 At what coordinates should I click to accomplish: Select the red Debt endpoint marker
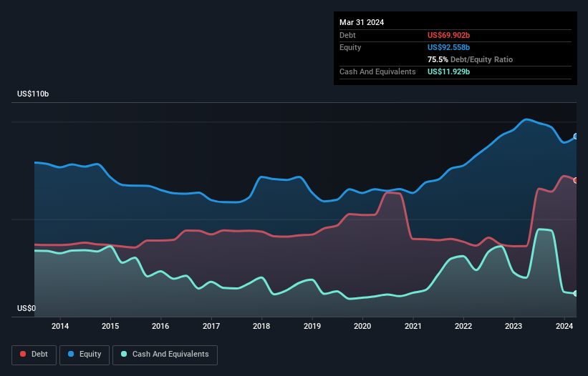[576, 180]
